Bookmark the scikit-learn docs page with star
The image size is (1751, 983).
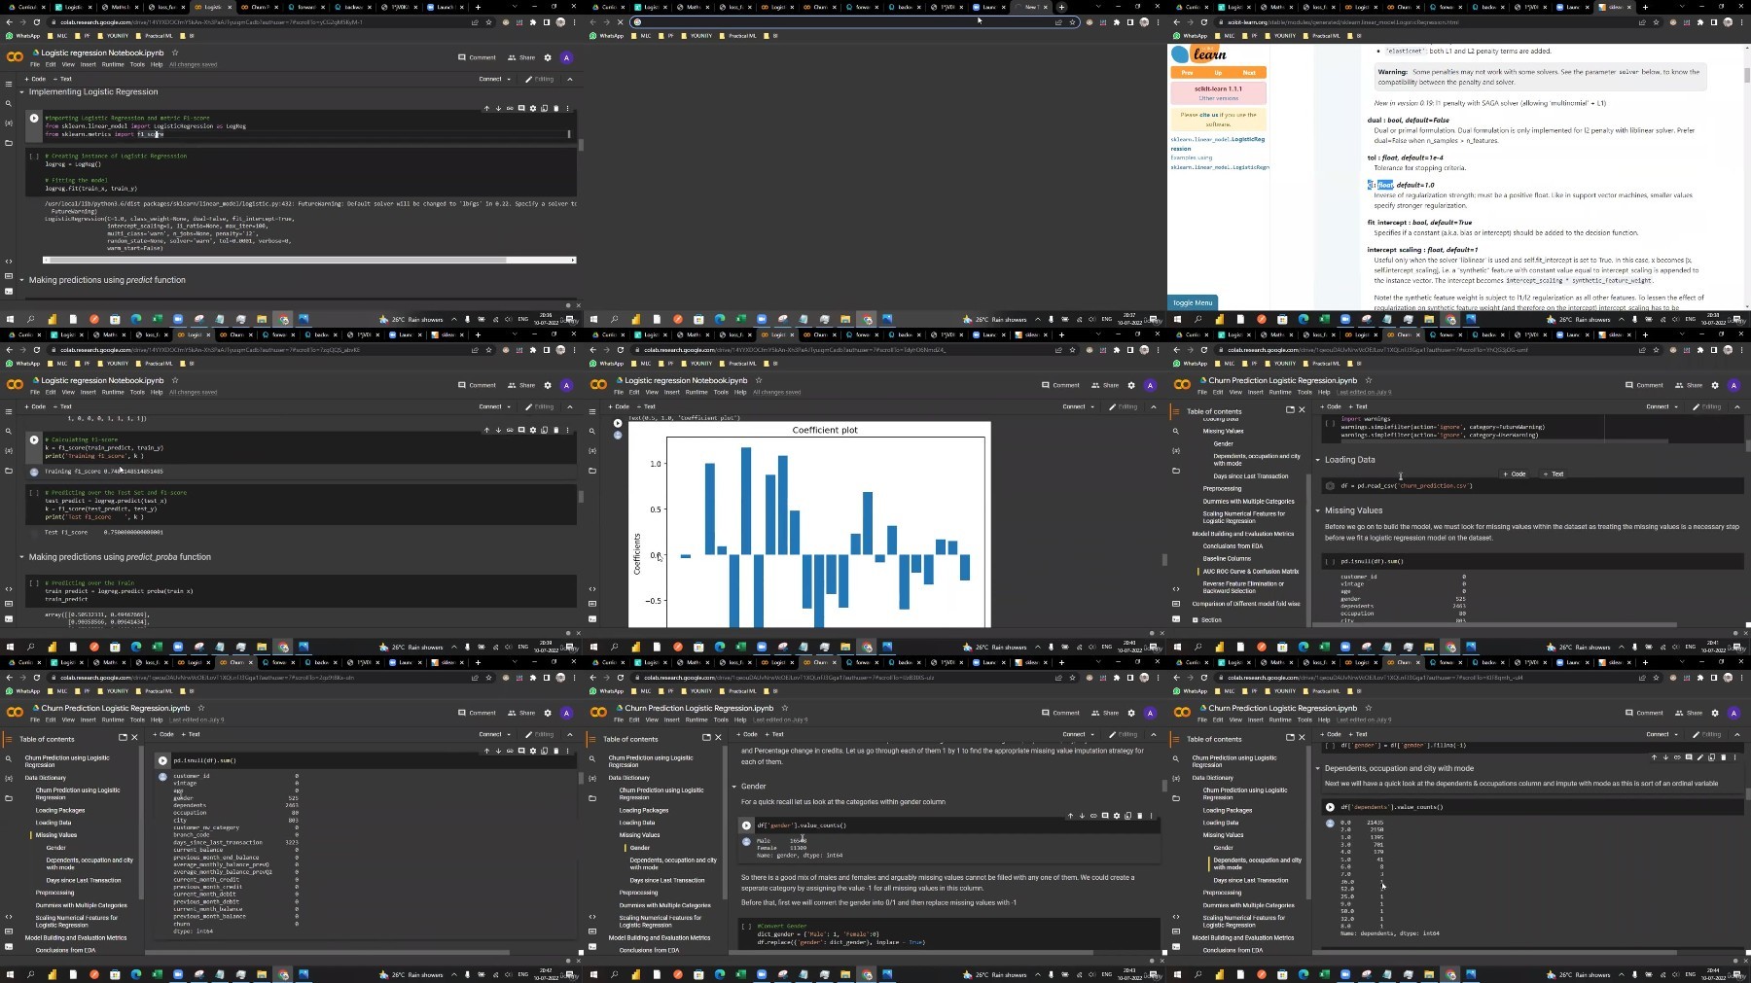[x=1656, y=21]
